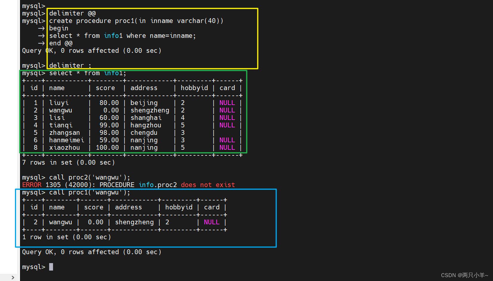Screen dimensions: 493x281
Task: Click NULL card in proc1 result row
Action: tap(212, 222)
